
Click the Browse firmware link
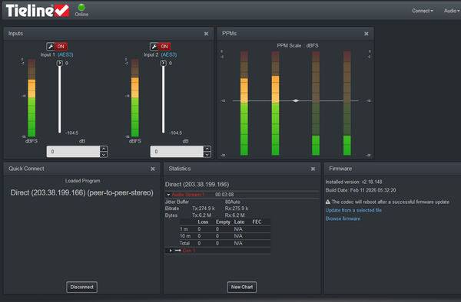(343, 218)
